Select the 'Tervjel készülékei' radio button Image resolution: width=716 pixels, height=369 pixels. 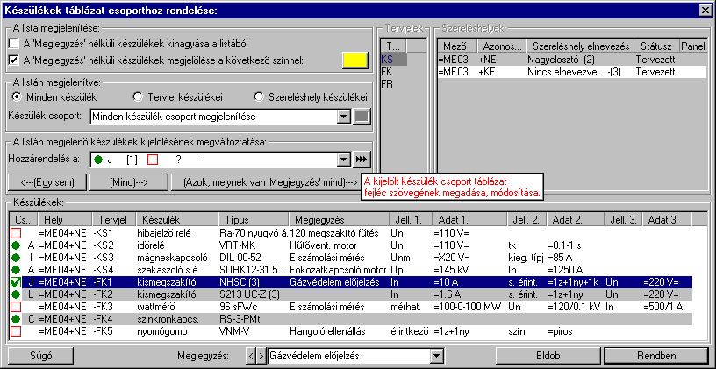pos(137,96)
